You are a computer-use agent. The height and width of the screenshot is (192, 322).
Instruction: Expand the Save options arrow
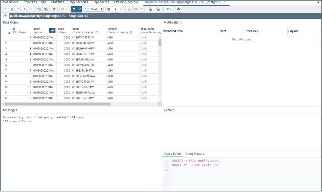point(18,9)
